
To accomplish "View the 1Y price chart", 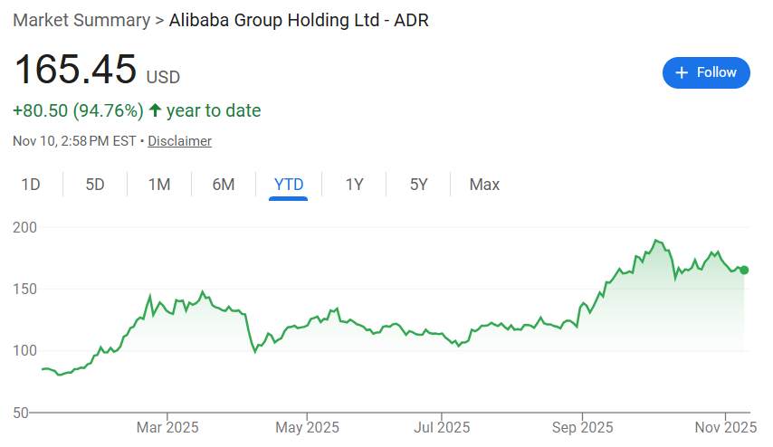I will coord(354,185).
